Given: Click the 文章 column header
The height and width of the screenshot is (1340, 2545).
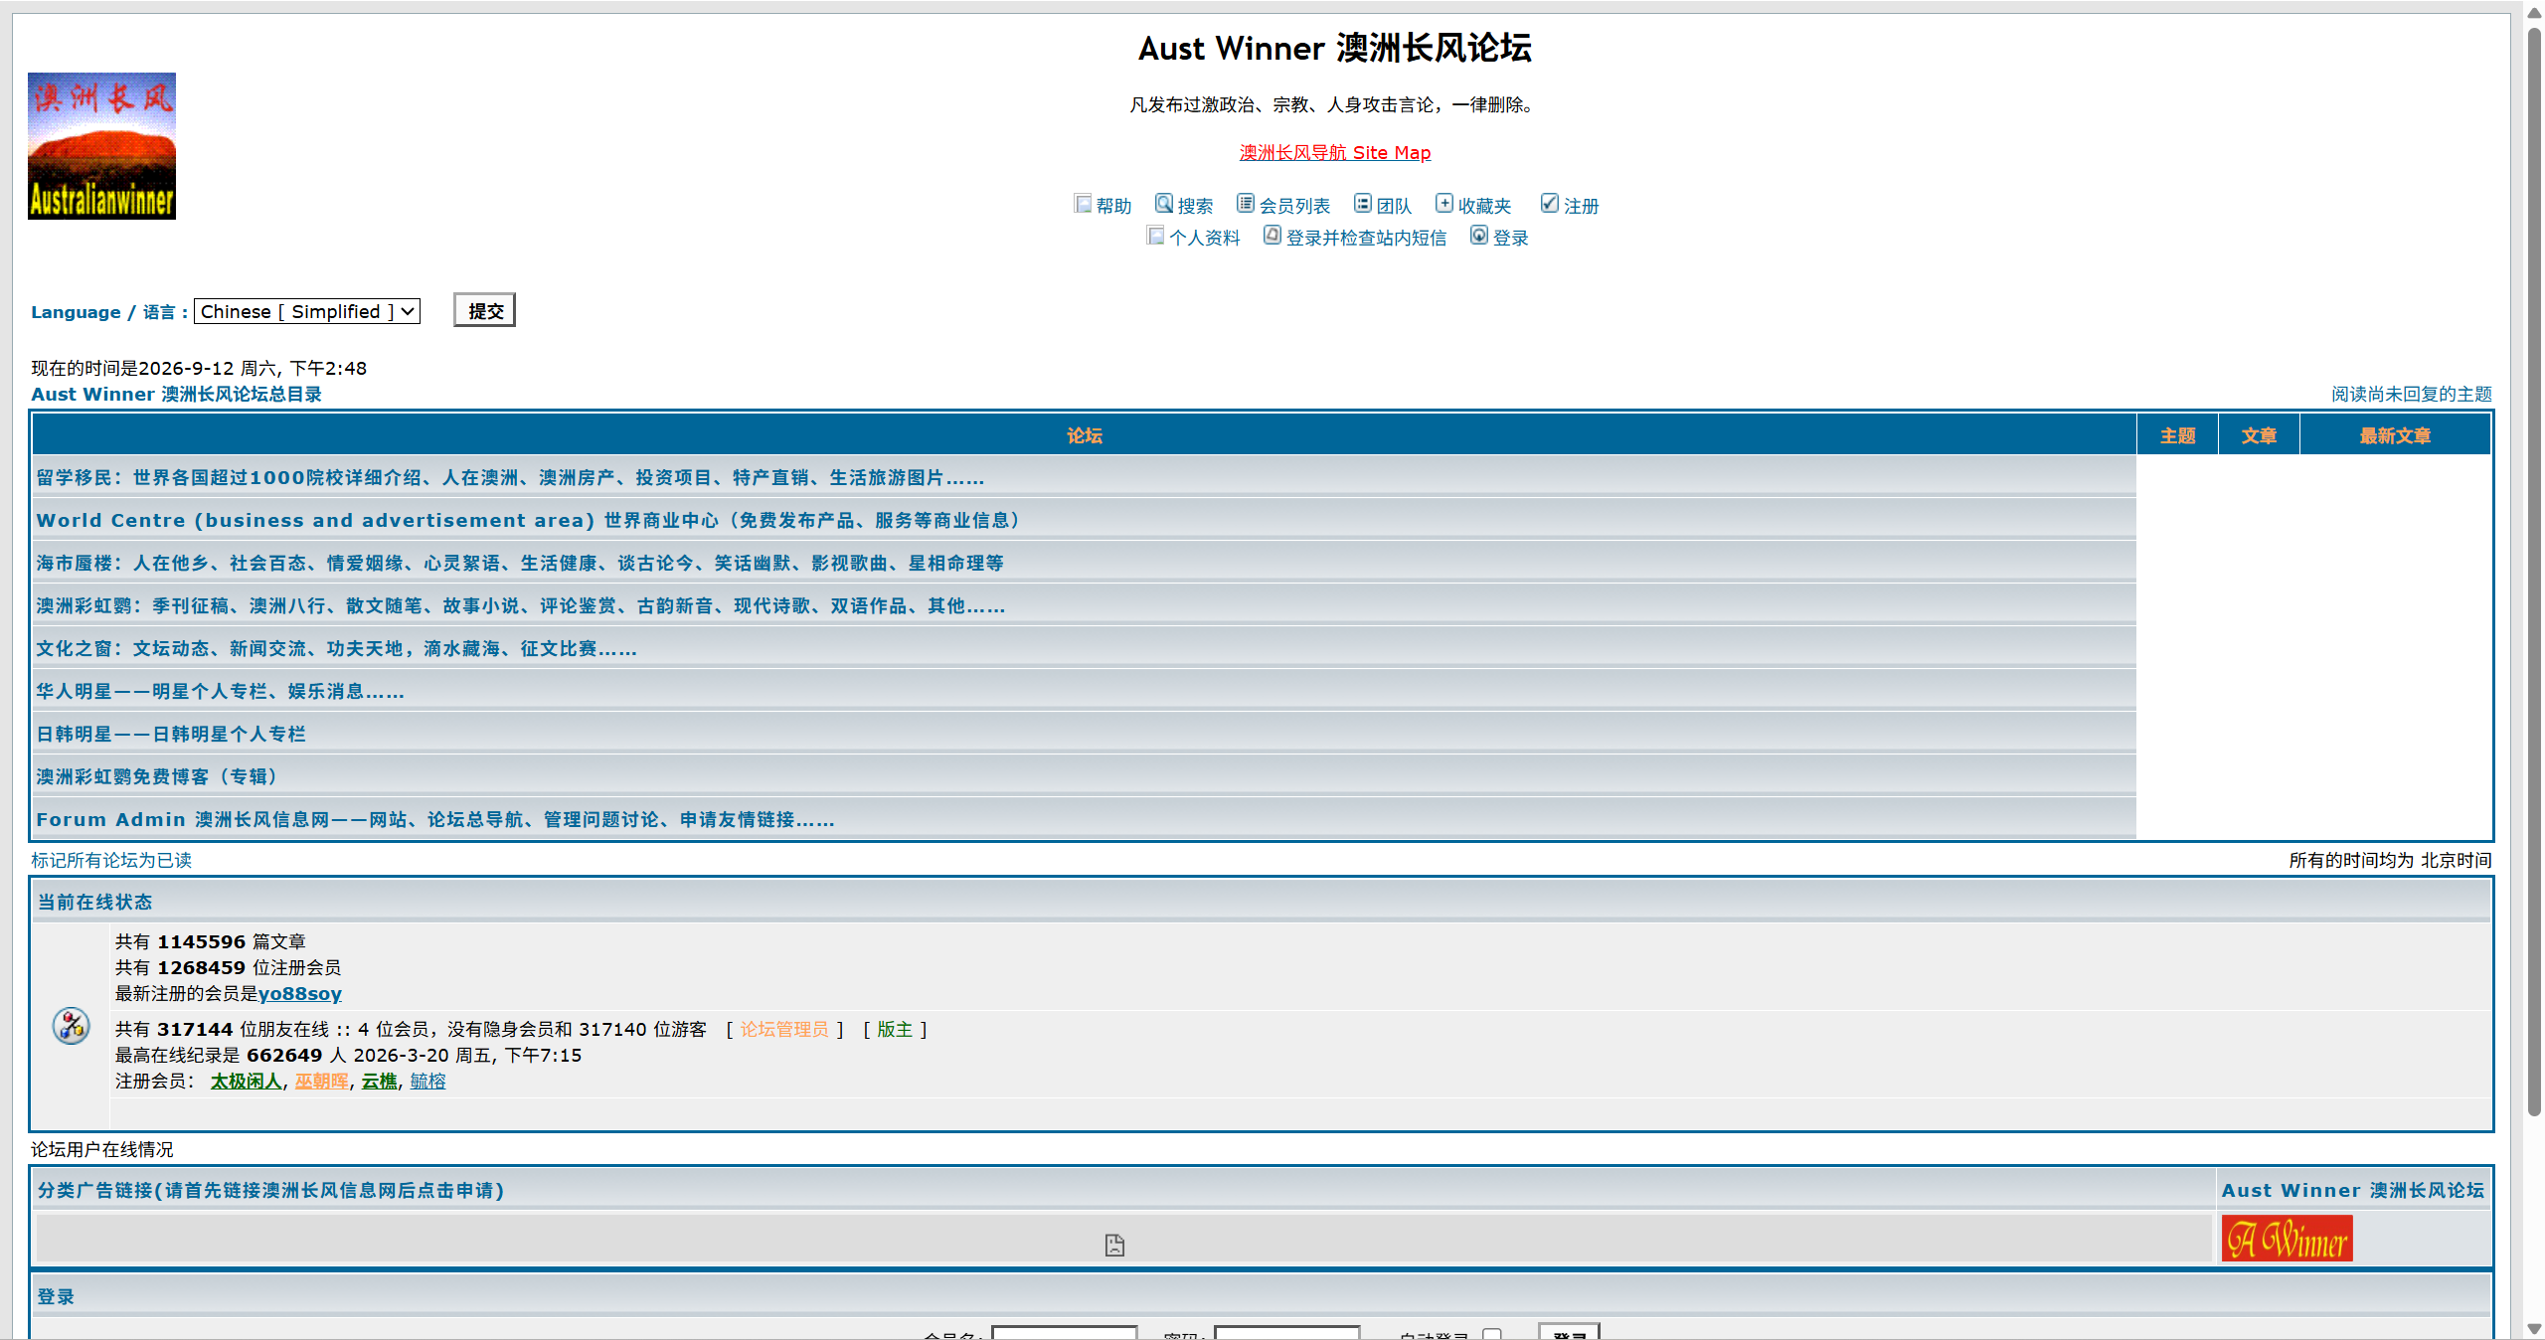Looking at the screenshot, I should point(2260,435).
